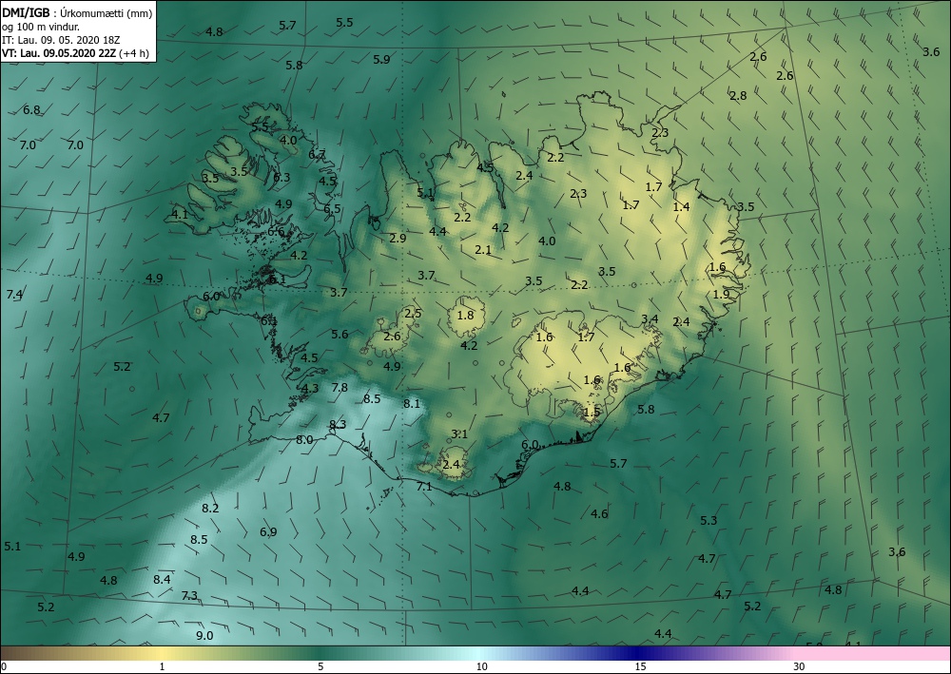Click the 0 tick on the color legend
Viewport: 951px width, 674px height.
[4, 666]
